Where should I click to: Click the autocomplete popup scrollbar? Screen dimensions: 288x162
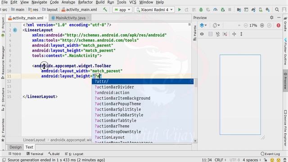pos(196,83)
